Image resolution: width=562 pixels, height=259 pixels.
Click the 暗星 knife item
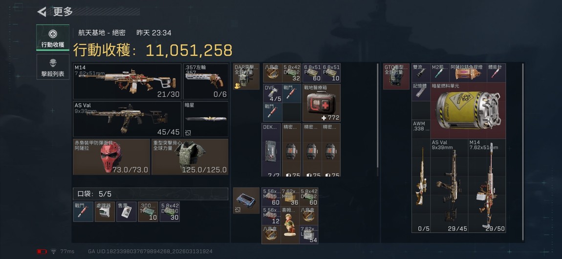point(206,119)
